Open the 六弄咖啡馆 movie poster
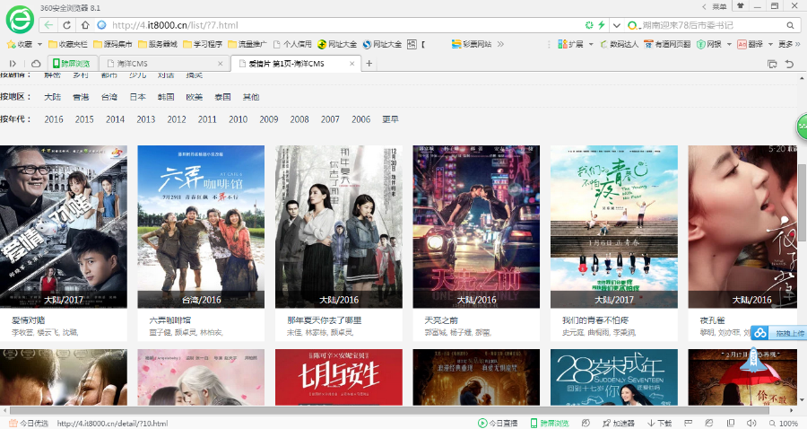 [x=201, y=226]
